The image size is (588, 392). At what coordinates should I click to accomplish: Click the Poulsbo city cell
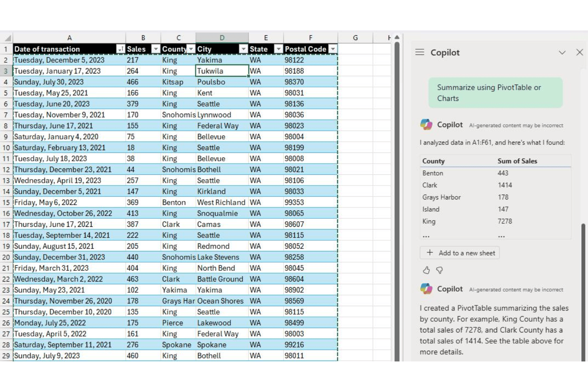(222, 82)
